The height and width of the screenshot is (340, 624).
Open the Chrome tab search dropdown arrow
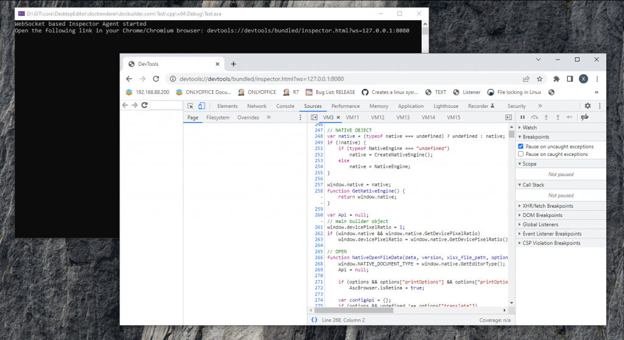538,60
